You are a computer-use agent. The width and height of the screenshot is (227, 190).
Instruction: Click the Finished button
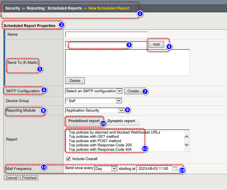[29, 178]
